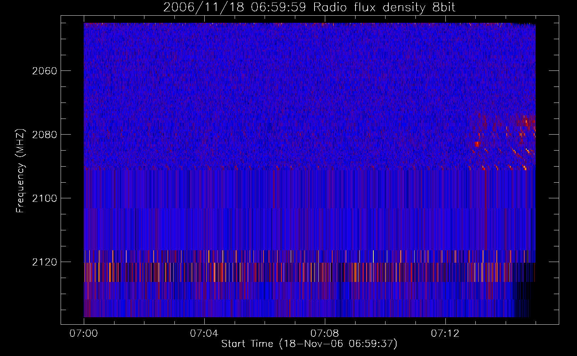Click the plot title 'Radio flux density 8bit'
Screen dimensions: 577x356
point(384,7)
